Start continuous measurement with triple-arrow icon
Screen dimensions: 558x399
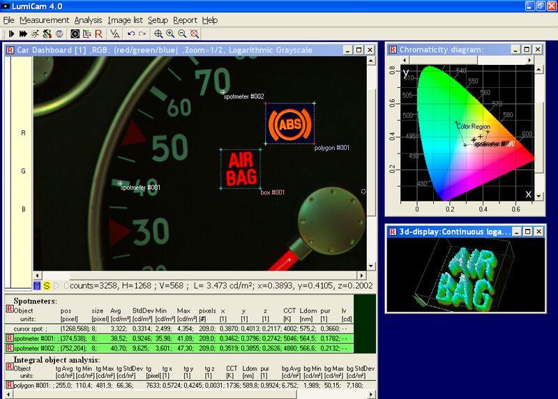pyautogui.click(x=23, y=33)
